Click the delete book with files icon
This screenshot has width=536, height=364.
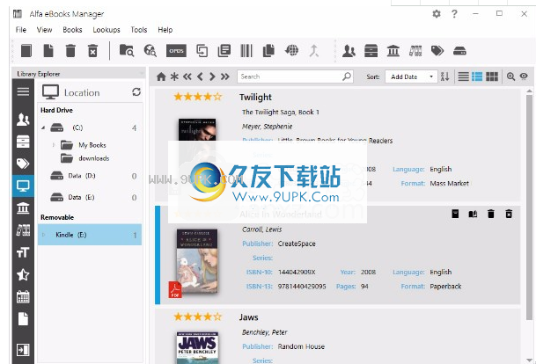92,51
